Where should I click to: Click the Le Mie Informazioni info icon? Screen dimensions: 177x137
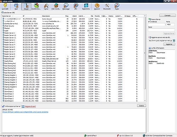pyautogui.click(x=150, y=48)
